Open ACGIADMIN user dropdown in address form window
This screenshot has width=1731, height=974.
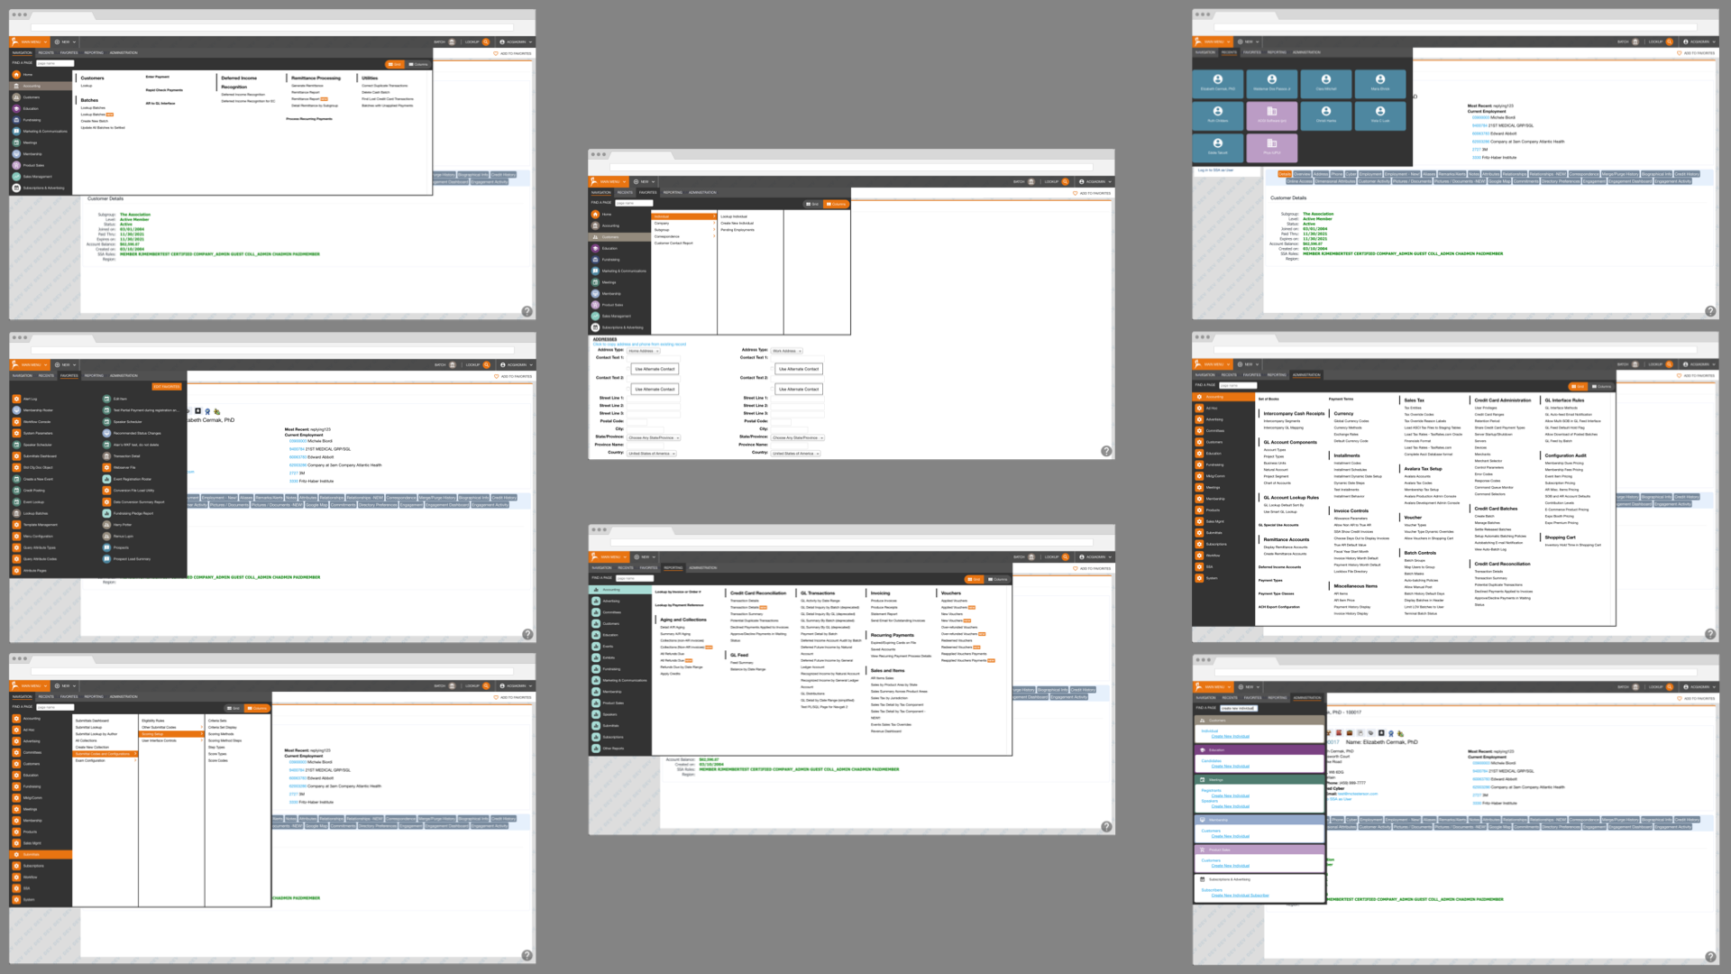click(1095, 181)
